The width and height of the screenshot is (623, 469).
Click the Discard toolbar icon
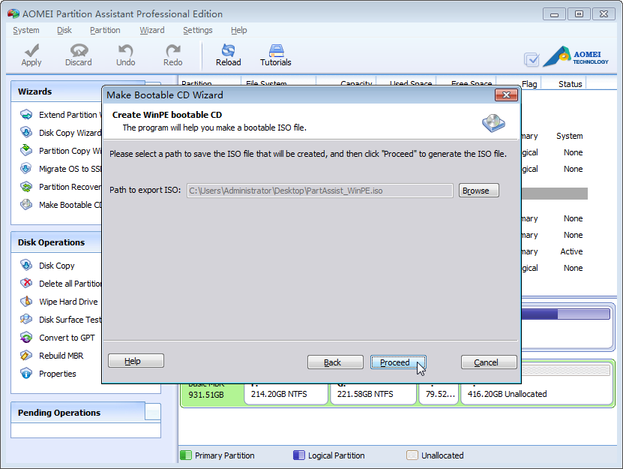79,50
